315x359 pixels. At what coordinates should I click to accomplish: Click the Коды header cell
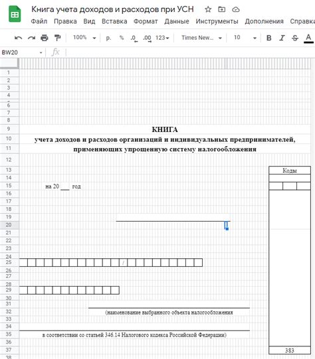tap(290, 171)
